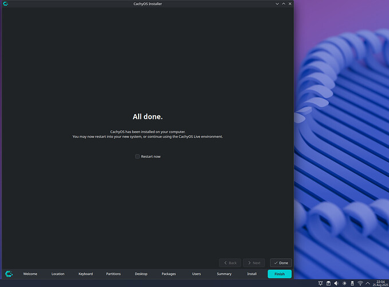The width and height of the screenshot is (389, 287).
Task: Close the CachyOS Installer window
Action: point(290,3)
